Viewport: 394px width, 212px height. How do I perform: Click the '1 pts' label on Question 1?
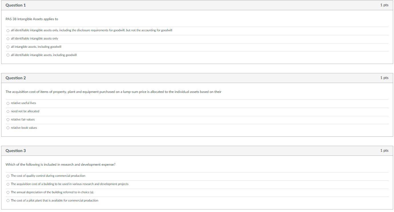pos(384,5)
